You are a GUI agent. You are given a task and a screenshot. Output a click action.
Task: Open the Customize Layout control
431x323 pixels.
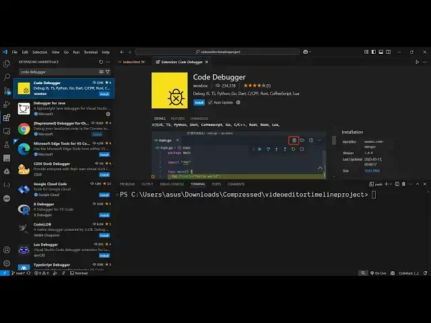click(x=366, y=52)
